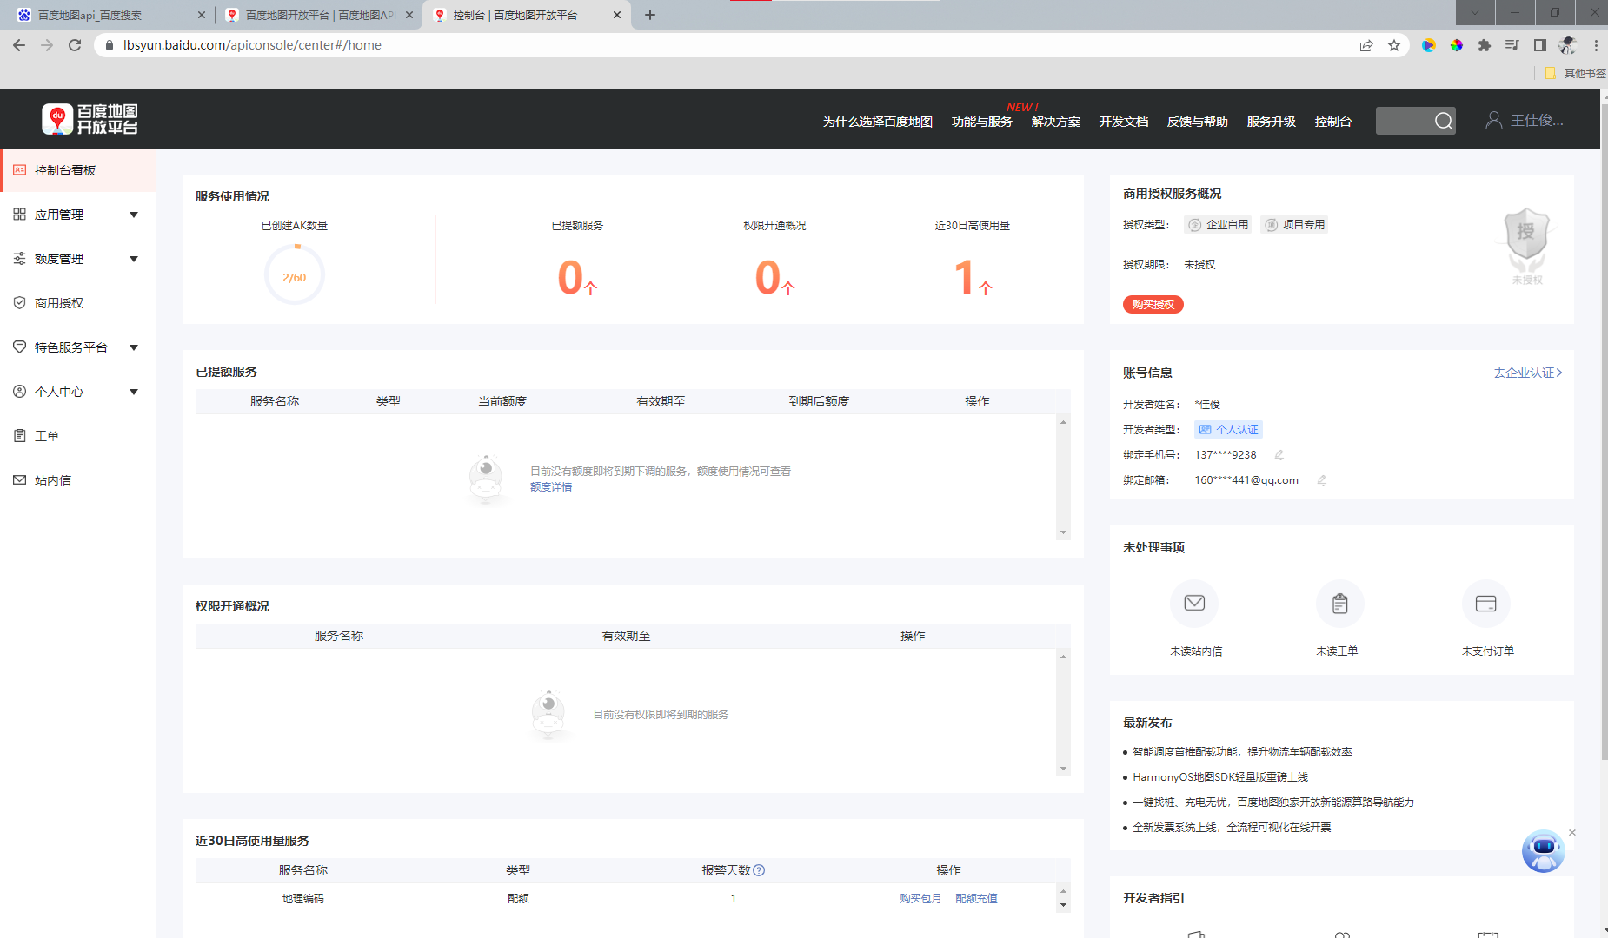Click the Baidu Map Open Platform logo
The image size is (1608, 938).
coord(90,119)
